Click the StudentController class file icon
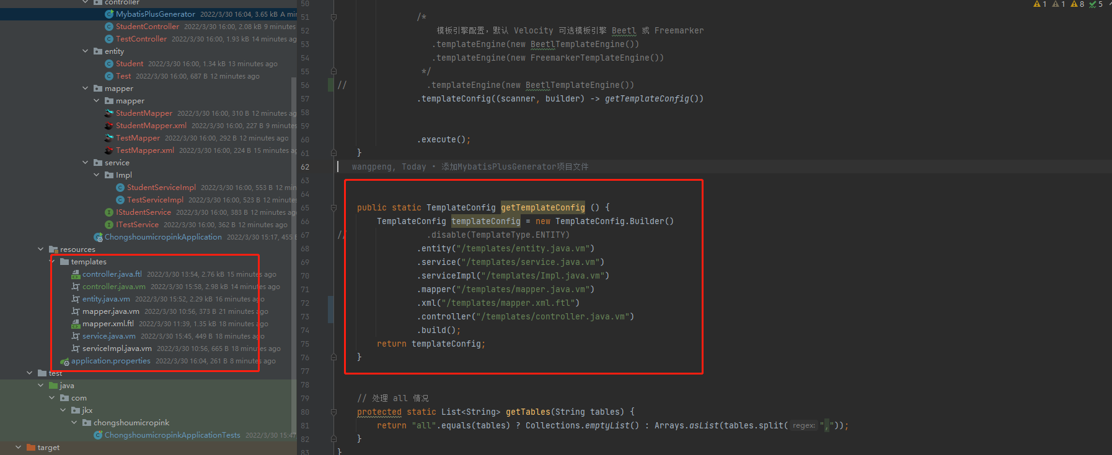This screenshot has height=455, width=1112. (109, 26)
